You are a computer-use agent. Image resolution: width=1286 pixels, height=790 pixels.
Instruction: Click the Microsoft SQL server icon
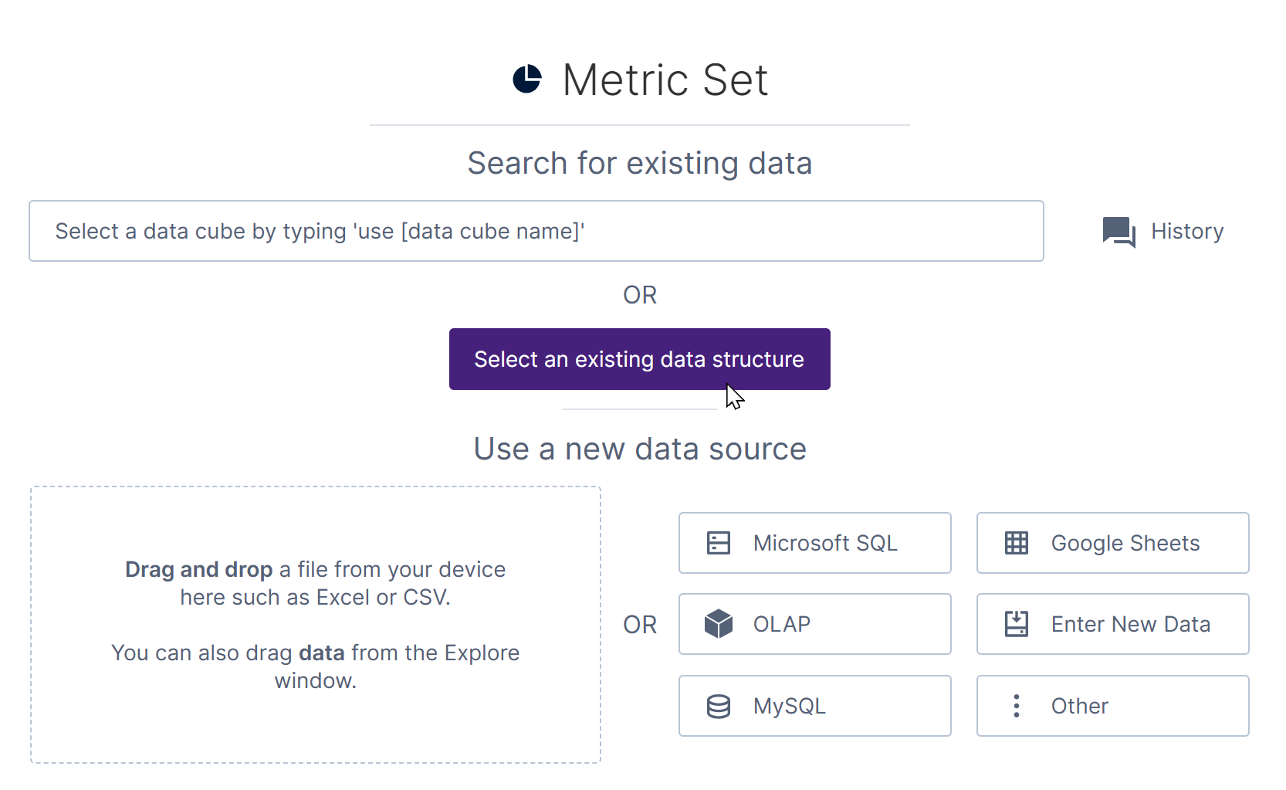point(719,543)
